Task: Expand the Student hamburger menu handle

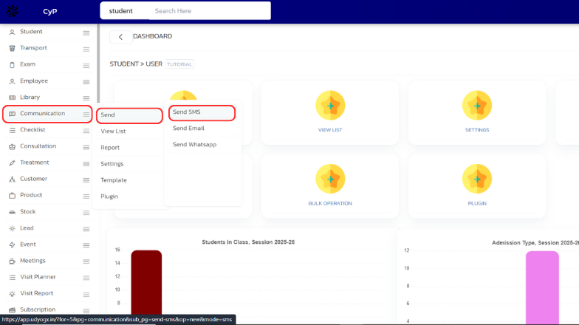Action: point(86,32)
